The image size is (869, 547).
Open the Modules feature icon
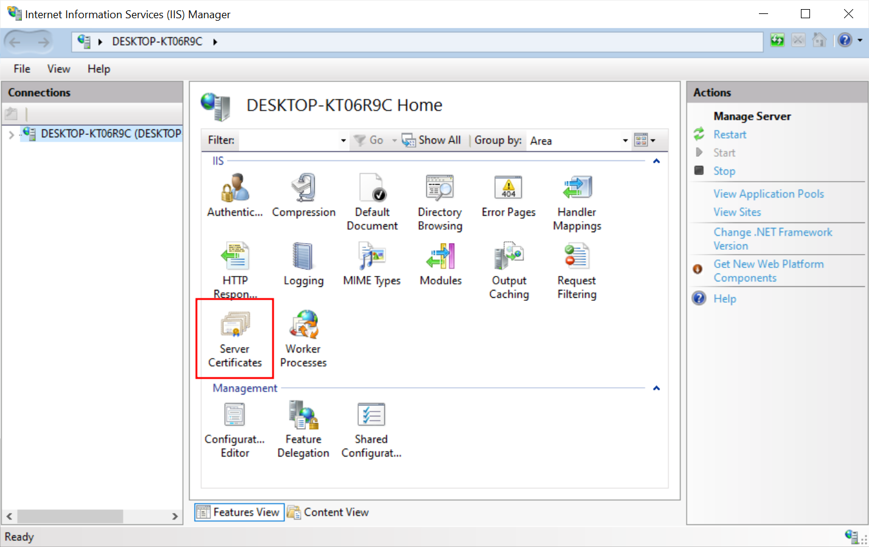pos(440,256)
